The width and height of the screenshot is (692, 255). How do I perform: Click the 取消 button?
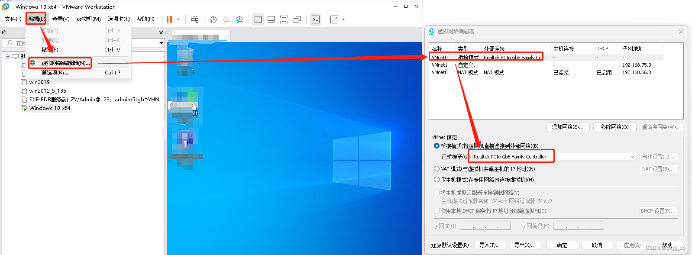tap(597, 245)
